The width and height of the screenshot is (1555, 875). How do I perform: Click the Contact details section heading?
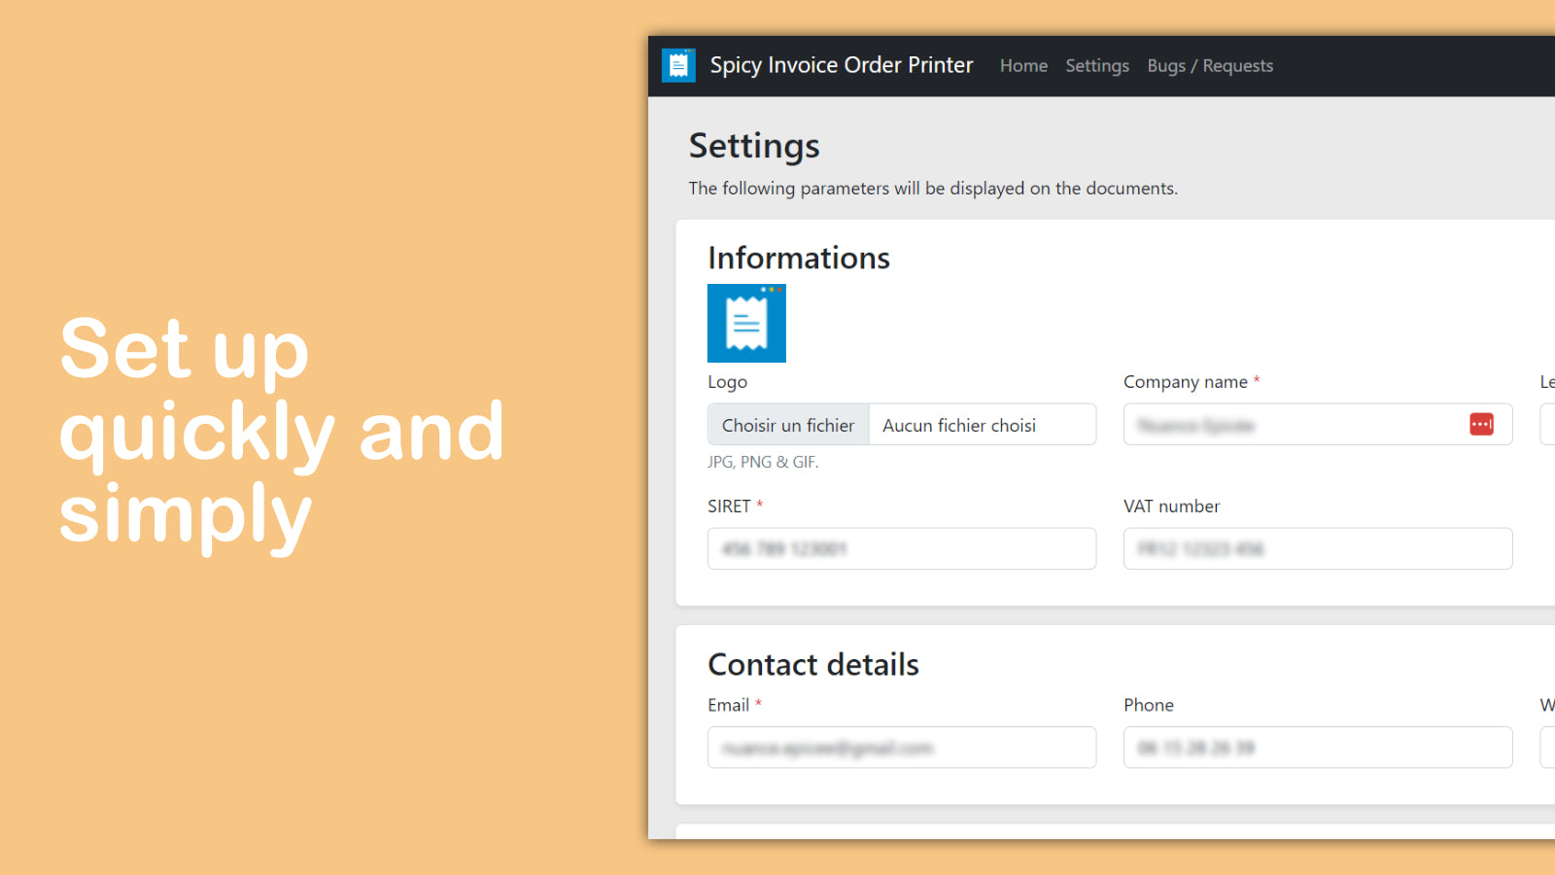[x=812, y=664]
